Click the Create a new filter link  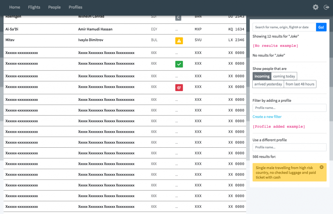(x=267, y=117)
